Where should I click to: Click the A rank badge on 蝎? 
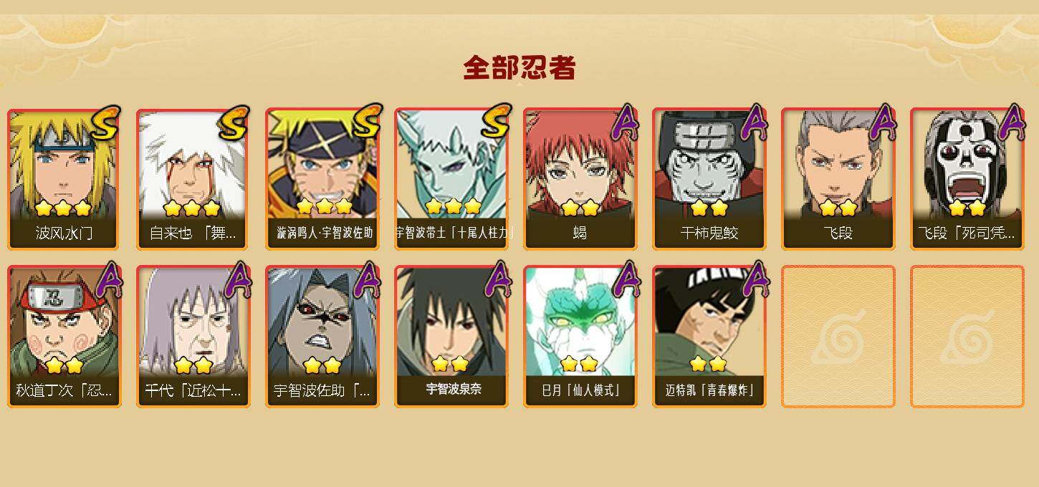(x=624, y=122)
